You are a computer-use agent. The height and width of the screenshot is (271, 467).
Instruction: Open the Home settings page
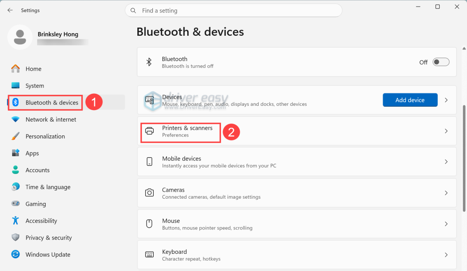click(x=66, y=69)
